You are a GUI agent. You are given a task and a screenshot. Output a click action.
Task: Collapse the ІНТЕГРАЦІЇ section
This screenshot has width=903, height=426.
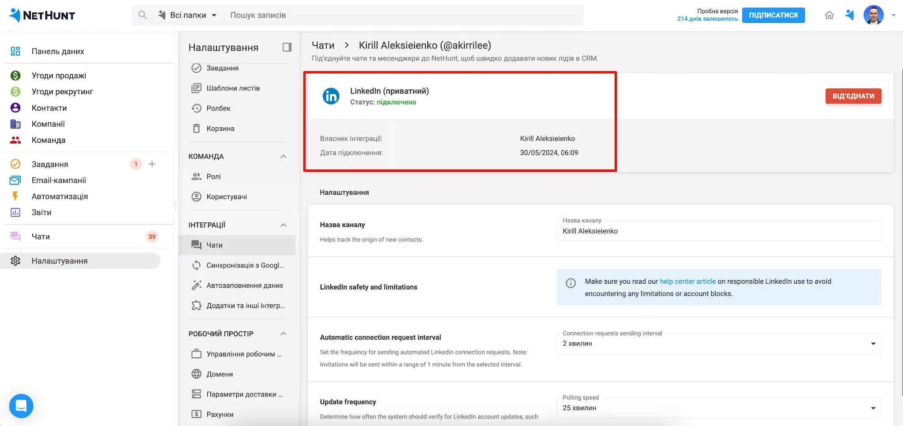click(284, 225)
